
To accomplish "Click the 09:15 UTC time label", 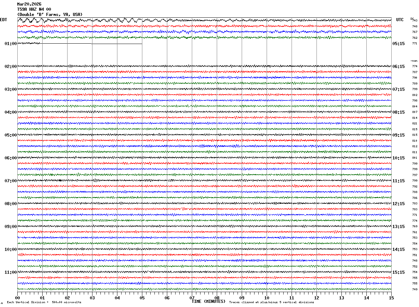I will (x=399, y=135).
